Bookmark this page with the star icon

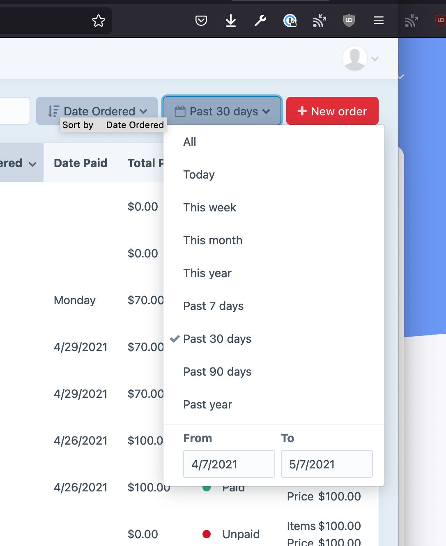pos(99,21)
